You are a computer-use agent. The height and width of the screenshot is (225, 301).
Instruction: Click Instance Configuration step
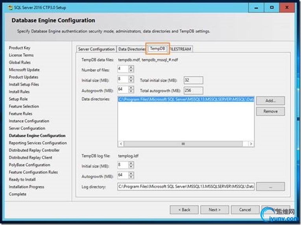pos(29,121)
